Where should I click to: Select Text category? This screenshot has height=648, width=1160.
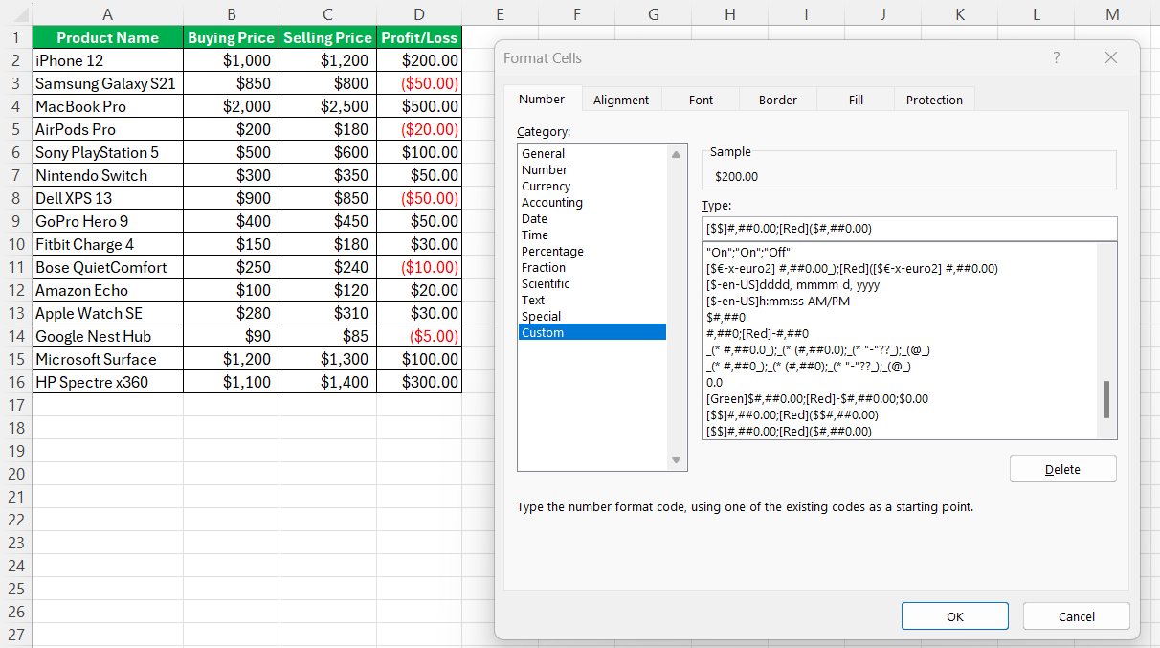(591, 300)
